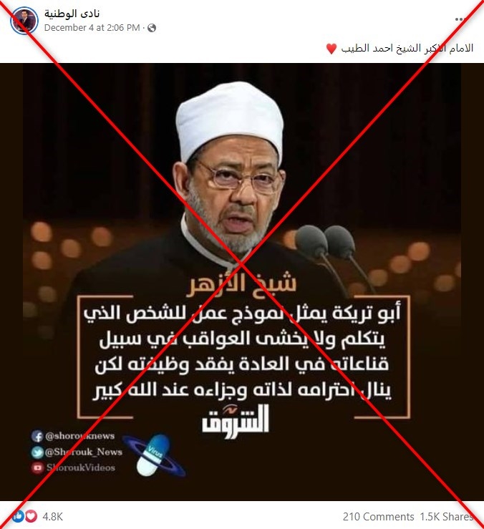The image size is (484, 529).
Task: Open the December 4 at 2:06 PM timestamp
Action: pos(92,28)
